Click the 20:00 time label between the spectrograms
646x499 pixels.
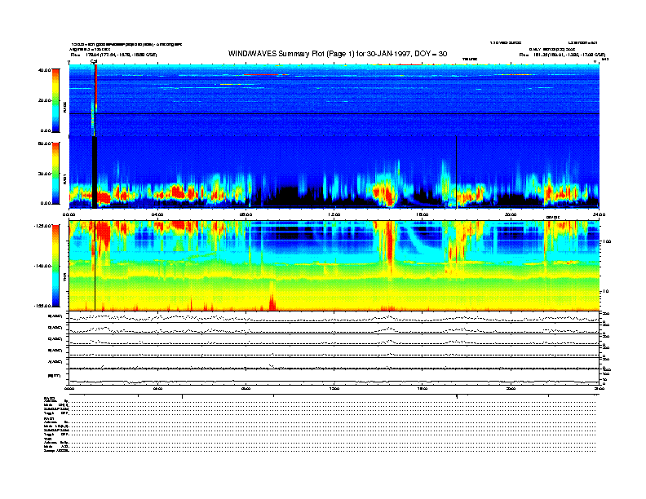point(511,214)
